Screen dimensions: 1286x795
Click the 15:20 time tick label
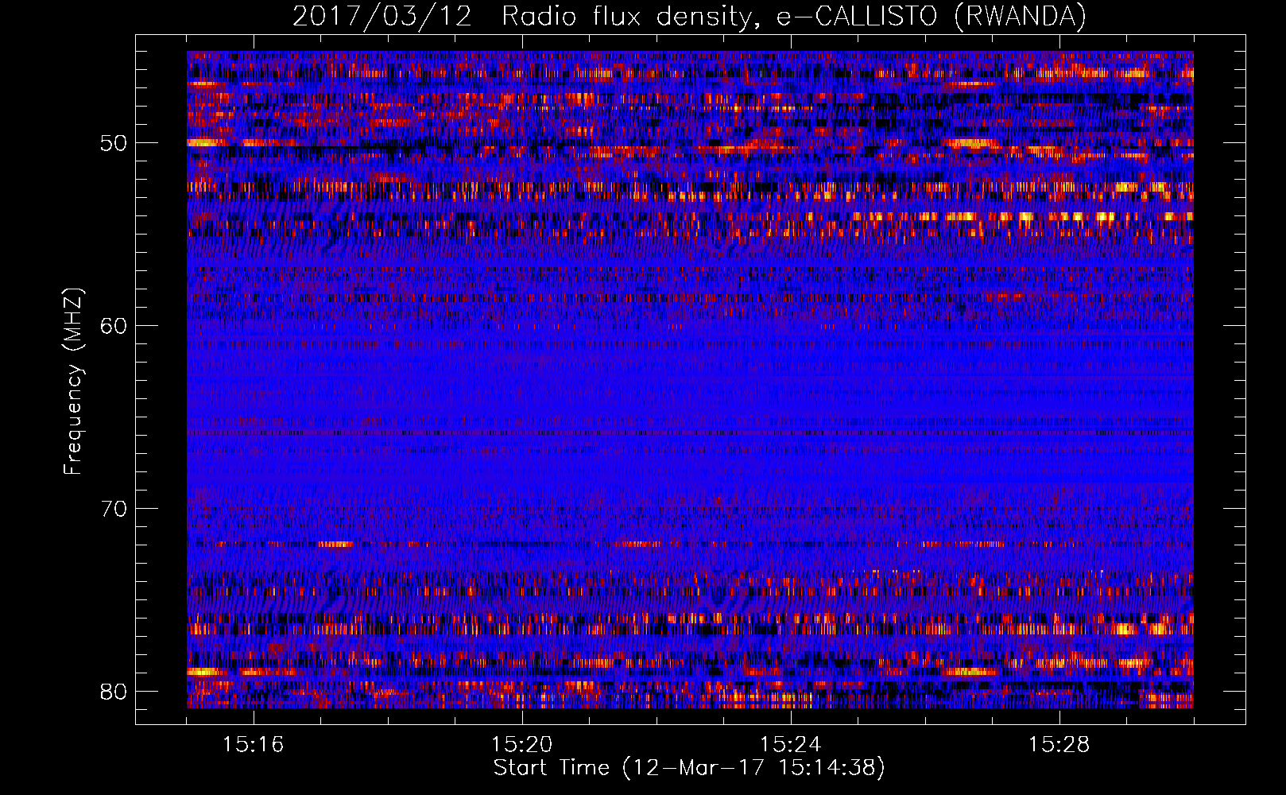(x=521, y=745)
